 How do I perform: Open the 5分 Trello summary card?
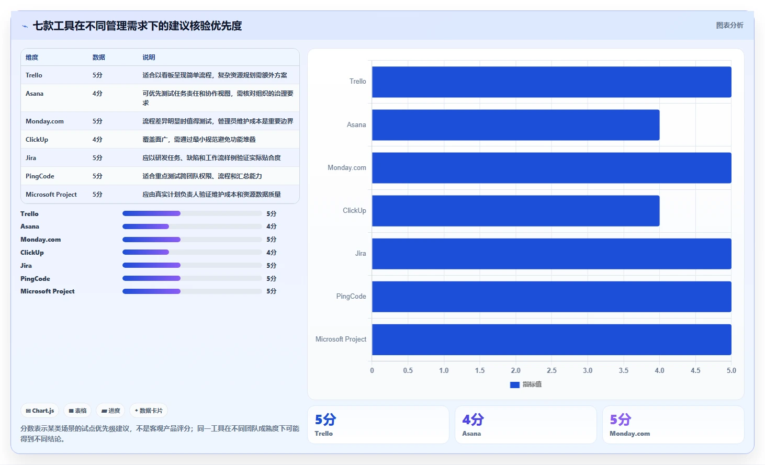tap(378, 425)
